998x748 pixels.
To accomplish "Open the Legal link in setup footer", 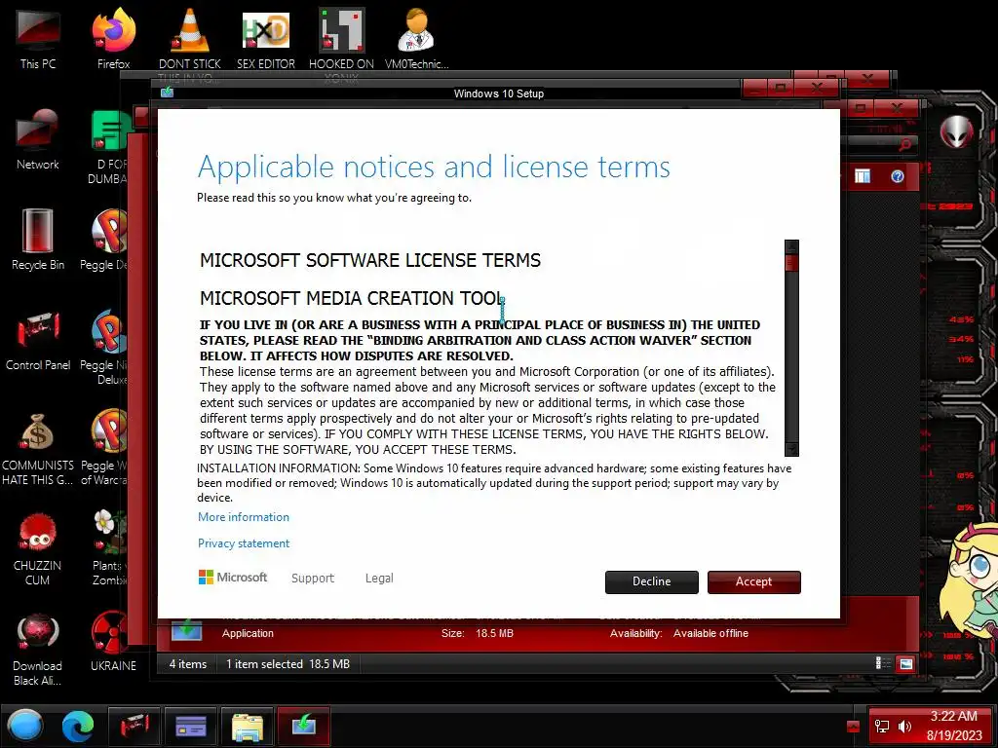I will pyautogui.click(x=379, y=579).
